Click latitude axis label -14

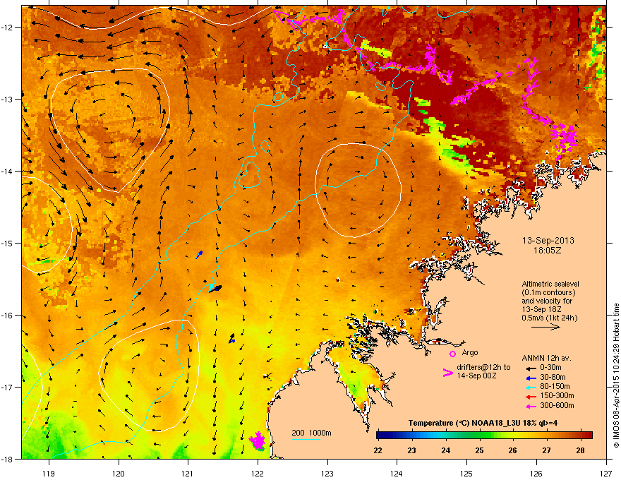click(8, 172)
